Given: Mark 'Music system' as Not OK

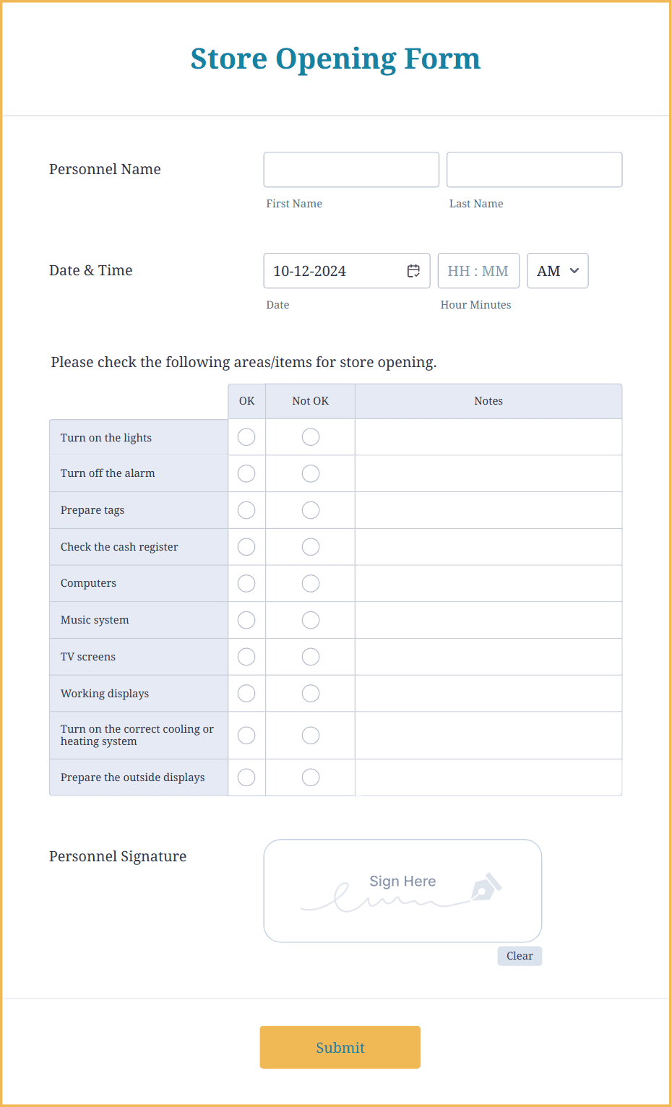Looking at the screenshot, I should (310, 619).
